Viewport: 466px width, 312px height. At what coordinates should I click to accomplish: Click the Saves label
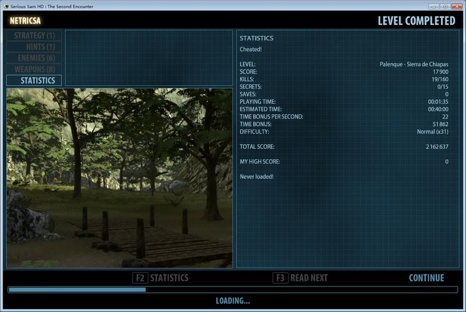(248, 94)
